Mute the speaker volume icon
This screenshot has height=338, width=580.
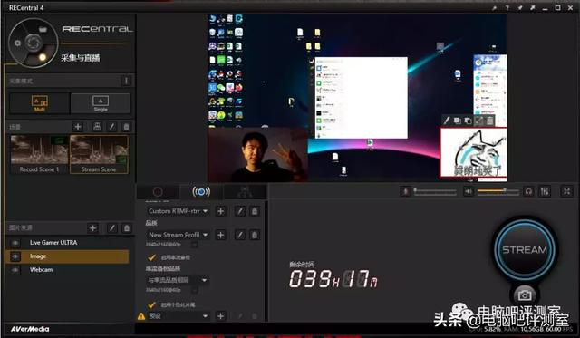point(469,191)
